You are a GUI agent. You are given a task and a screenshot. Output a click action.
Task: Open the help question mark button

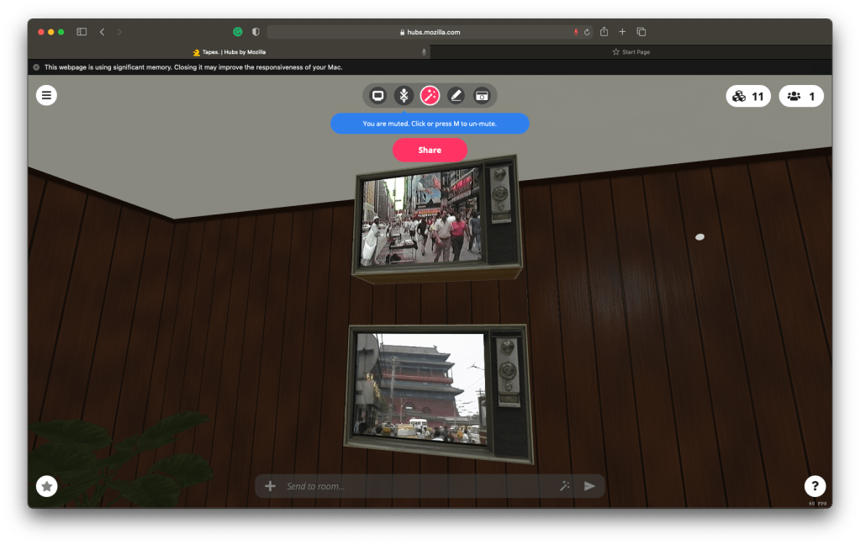pos(814,486)
